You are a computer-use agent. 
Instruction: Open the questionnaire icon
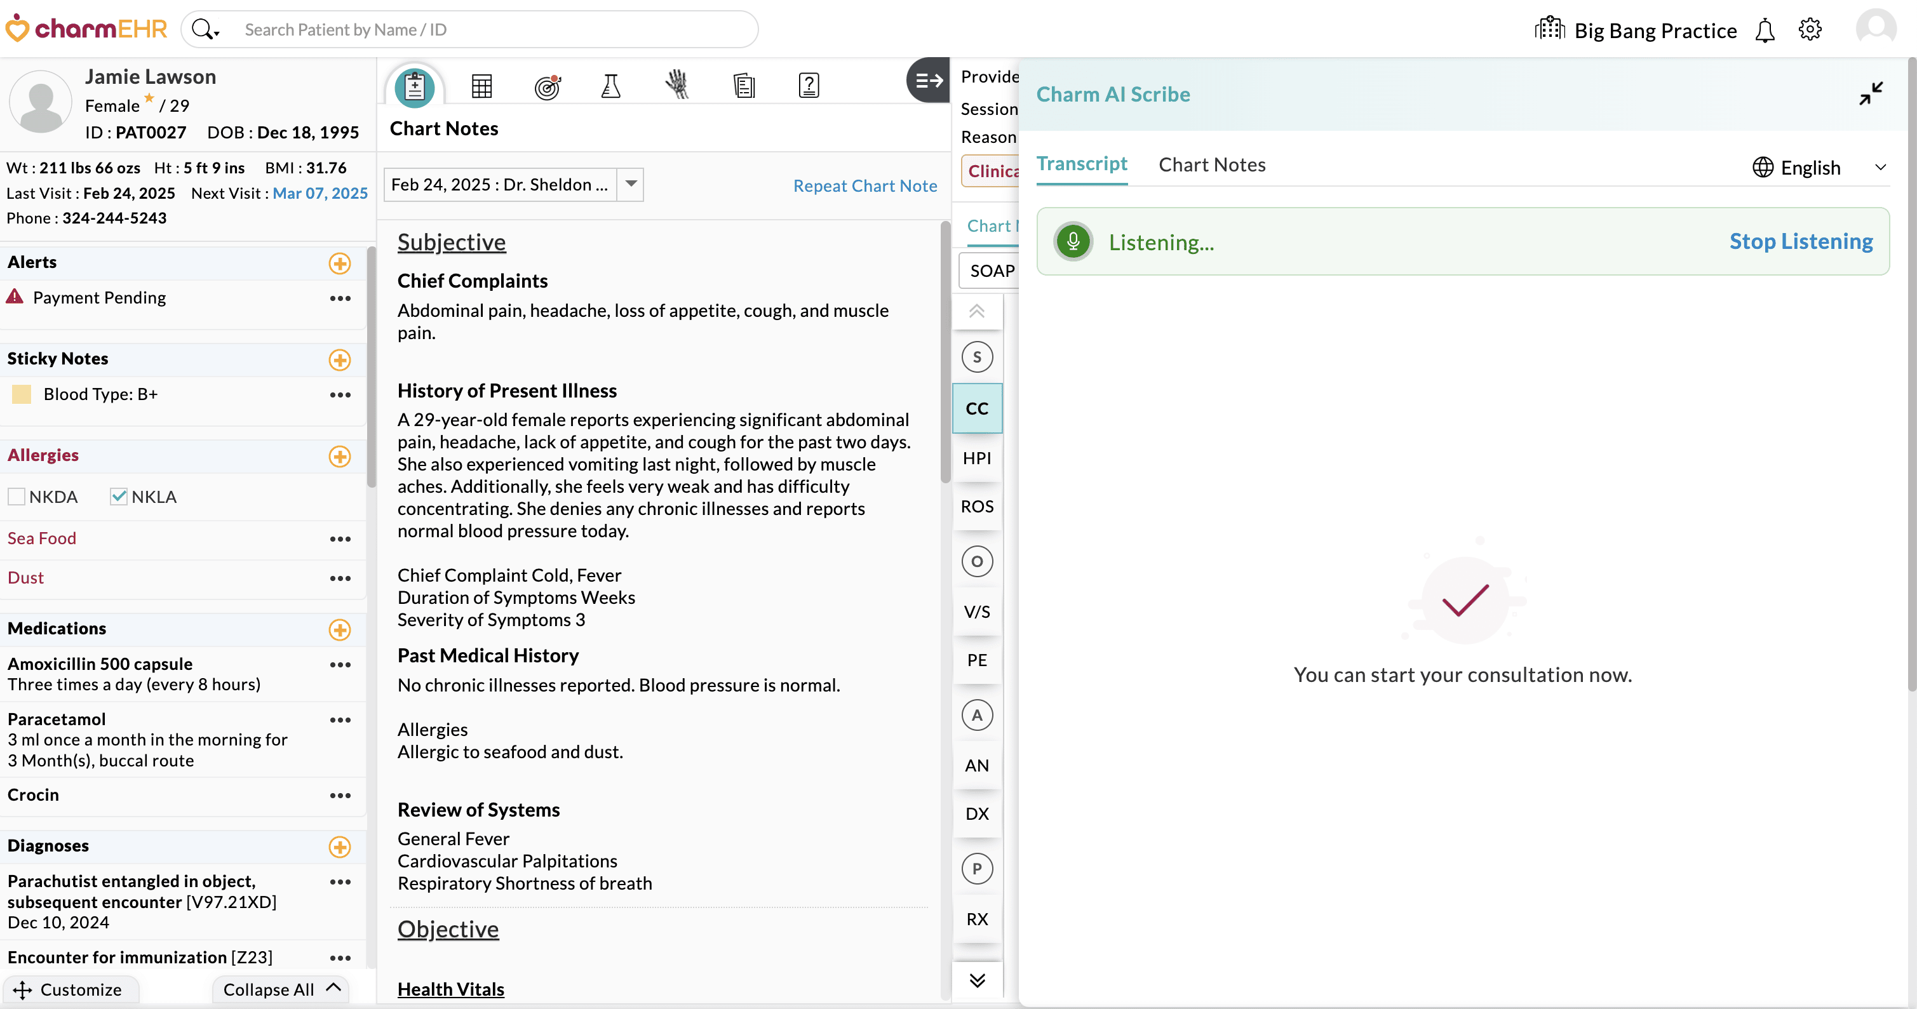pos(808,86)
